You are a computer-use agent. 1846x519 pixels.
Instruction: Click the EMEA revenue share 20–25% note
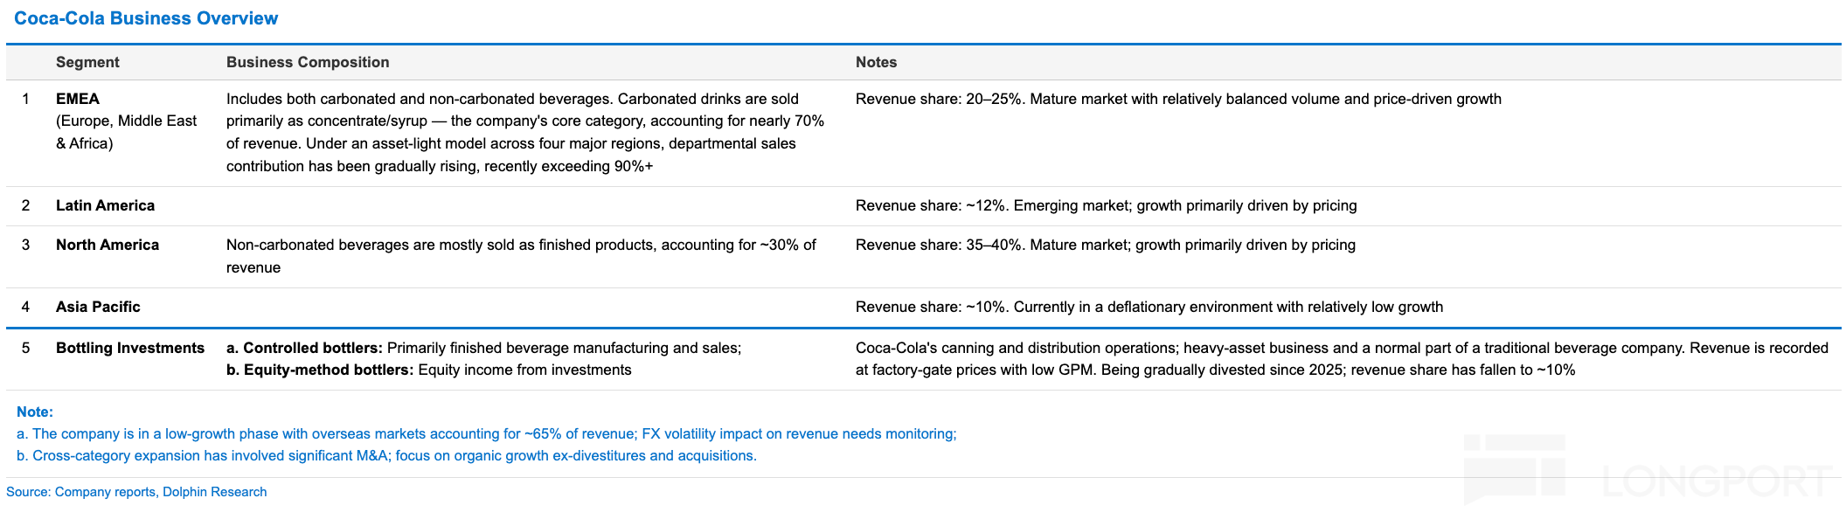click(x=1178, y=99)
